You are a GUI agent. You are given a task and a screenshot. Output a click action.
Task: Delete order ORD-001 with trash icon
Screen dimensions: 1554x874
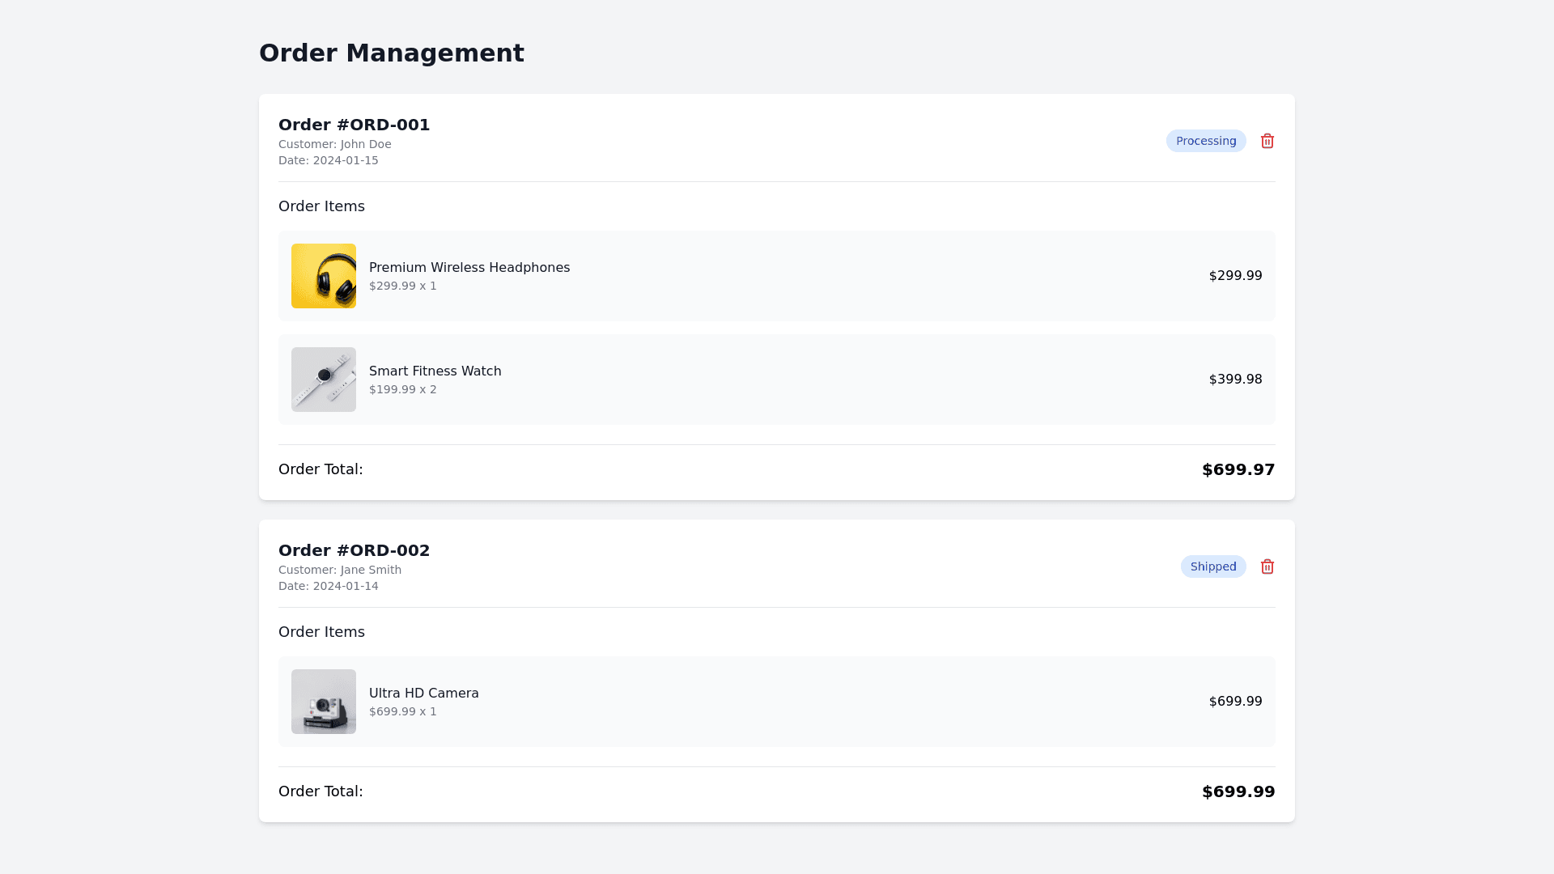coord(1267,141)
